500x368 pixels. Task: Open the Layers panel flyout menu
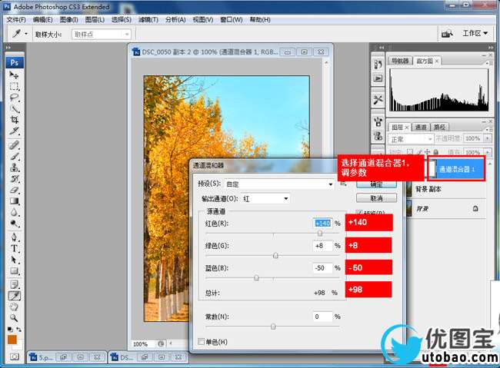[488, 129]
